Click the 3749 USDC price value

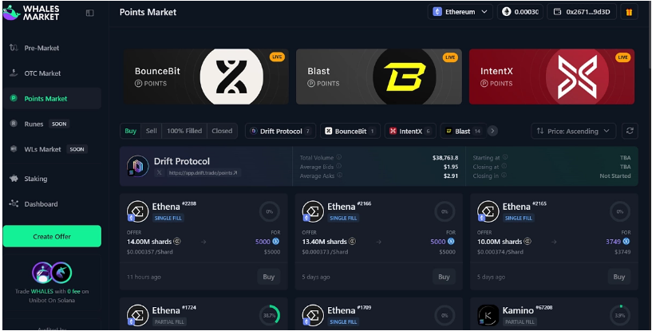coord(613,242)
